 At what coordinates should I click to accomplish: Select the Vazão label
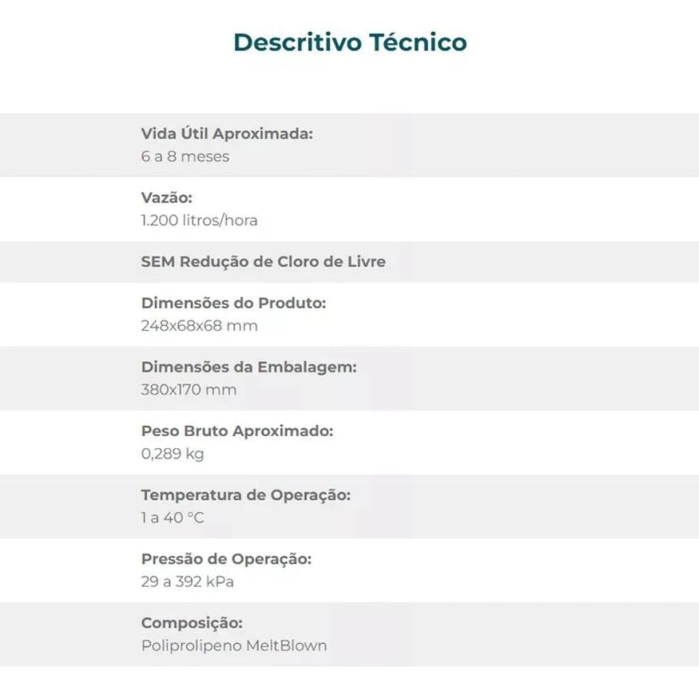167,198
